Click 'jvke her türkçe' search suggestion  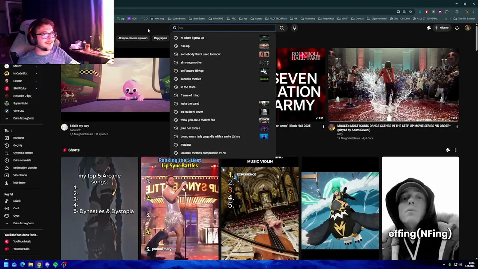point(223,128)
